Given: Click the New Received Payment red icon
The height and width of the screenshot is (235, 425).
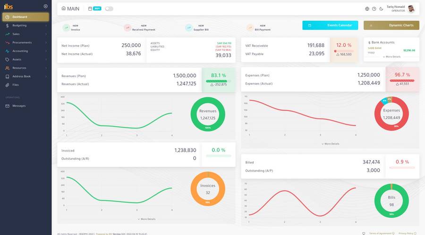Looking at the screenshot, I should pos(127,28).
